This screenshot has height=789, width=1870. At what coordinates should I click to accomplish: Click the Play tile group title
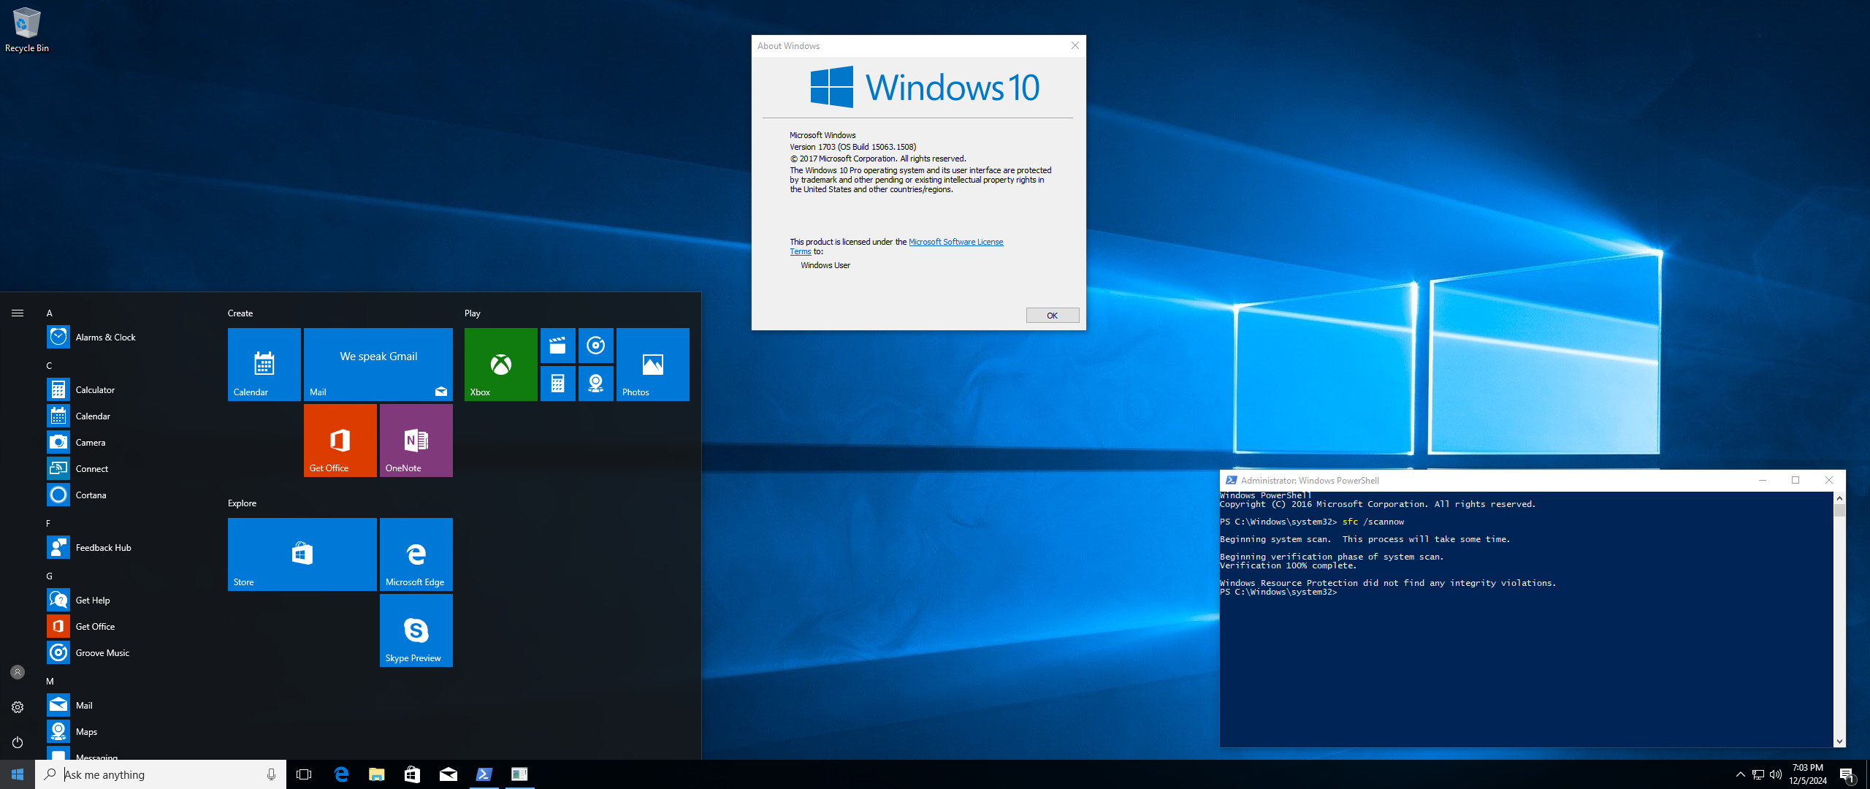(x=473, y=313)
